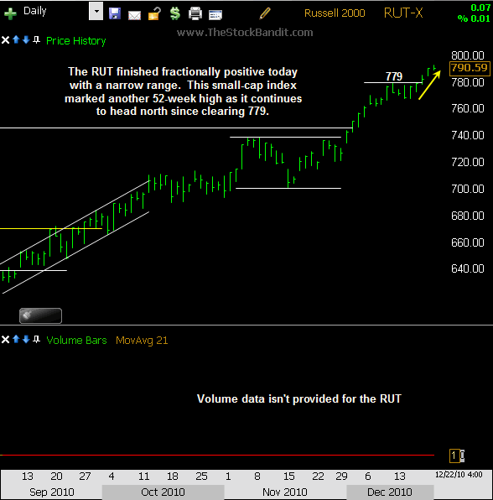
Task: Click the RUT-X ticker symbol
Action: 403,13
